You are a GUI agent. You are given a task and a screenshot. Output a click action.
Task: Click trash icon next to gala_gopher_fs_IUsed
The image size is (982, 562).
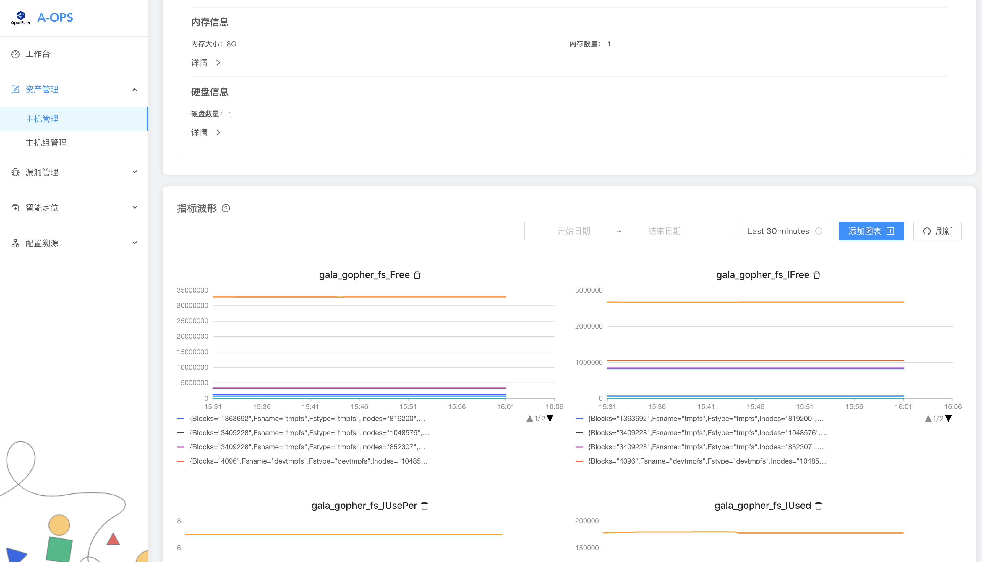click(x=819, y=506)
